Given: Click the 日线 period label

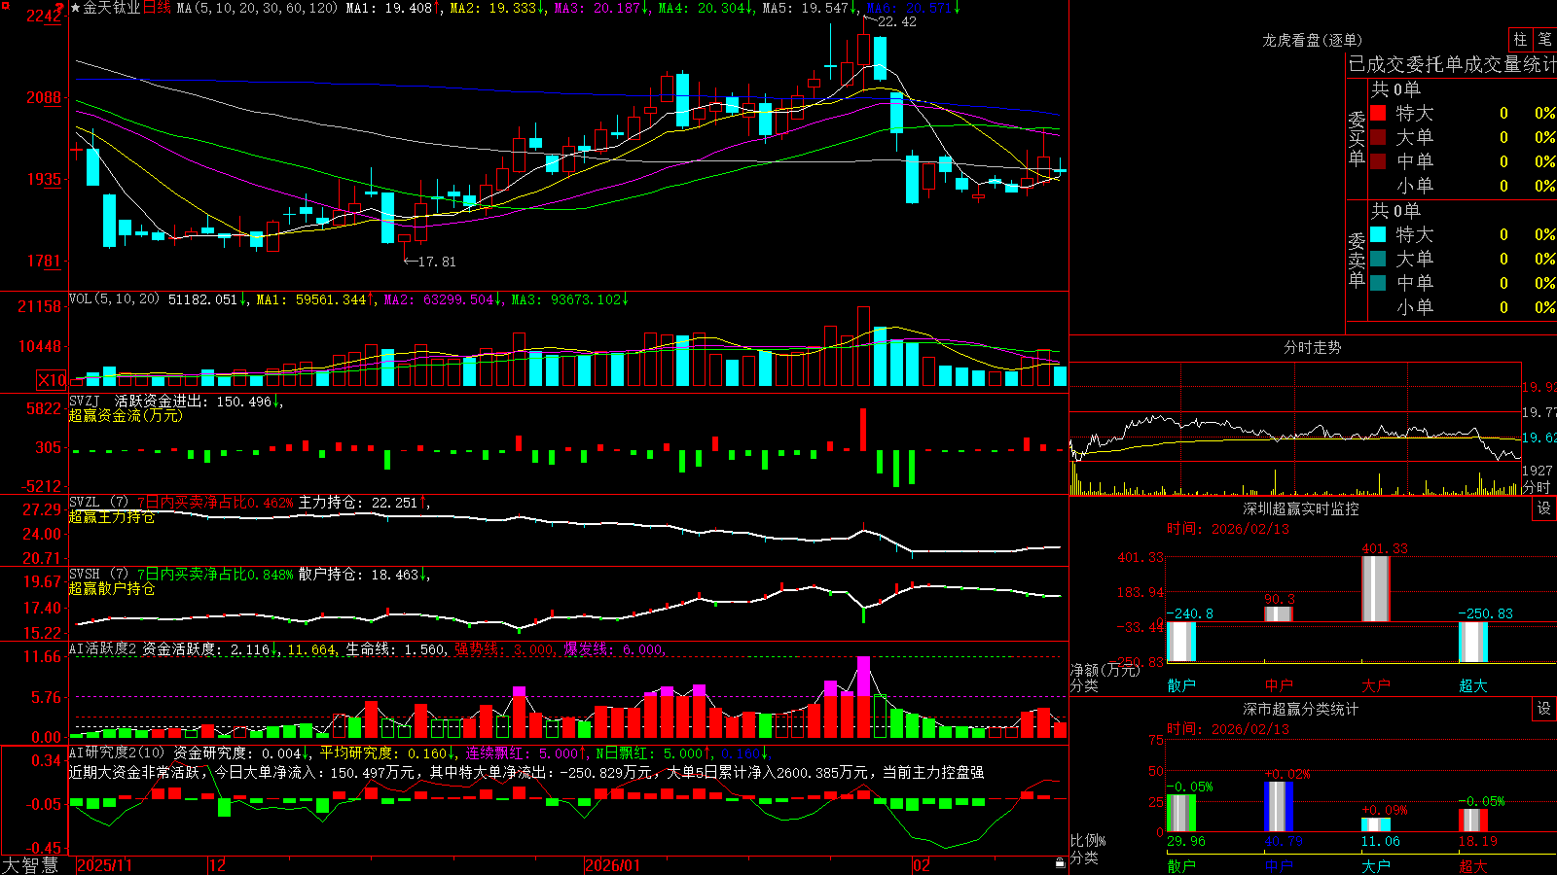Looking at the screenshot, I should 157,8.
